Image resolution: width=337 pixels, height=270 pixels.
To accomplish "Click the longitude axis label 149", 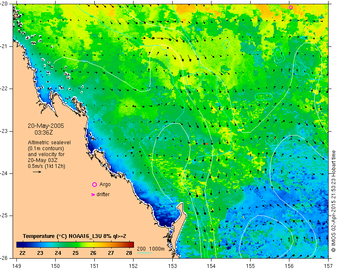I will [17, 266].
